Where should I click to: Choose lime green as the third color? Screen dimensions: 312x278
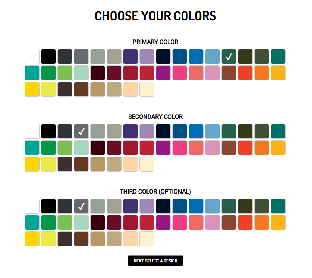(65, 222)
